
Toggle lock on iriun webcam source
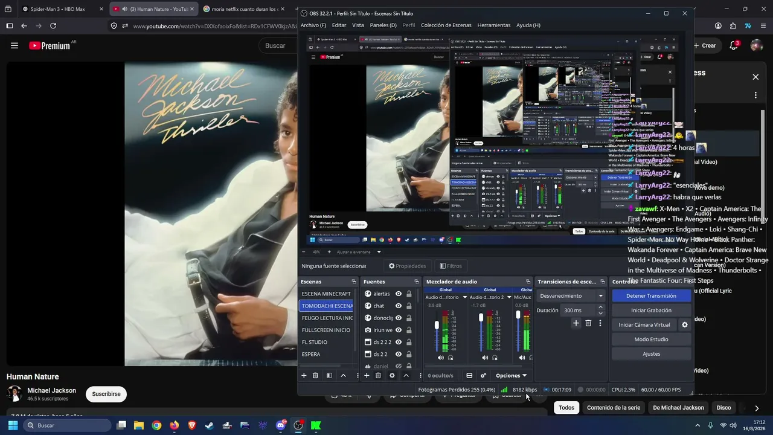pyautogui.click(x=409, y=330)
